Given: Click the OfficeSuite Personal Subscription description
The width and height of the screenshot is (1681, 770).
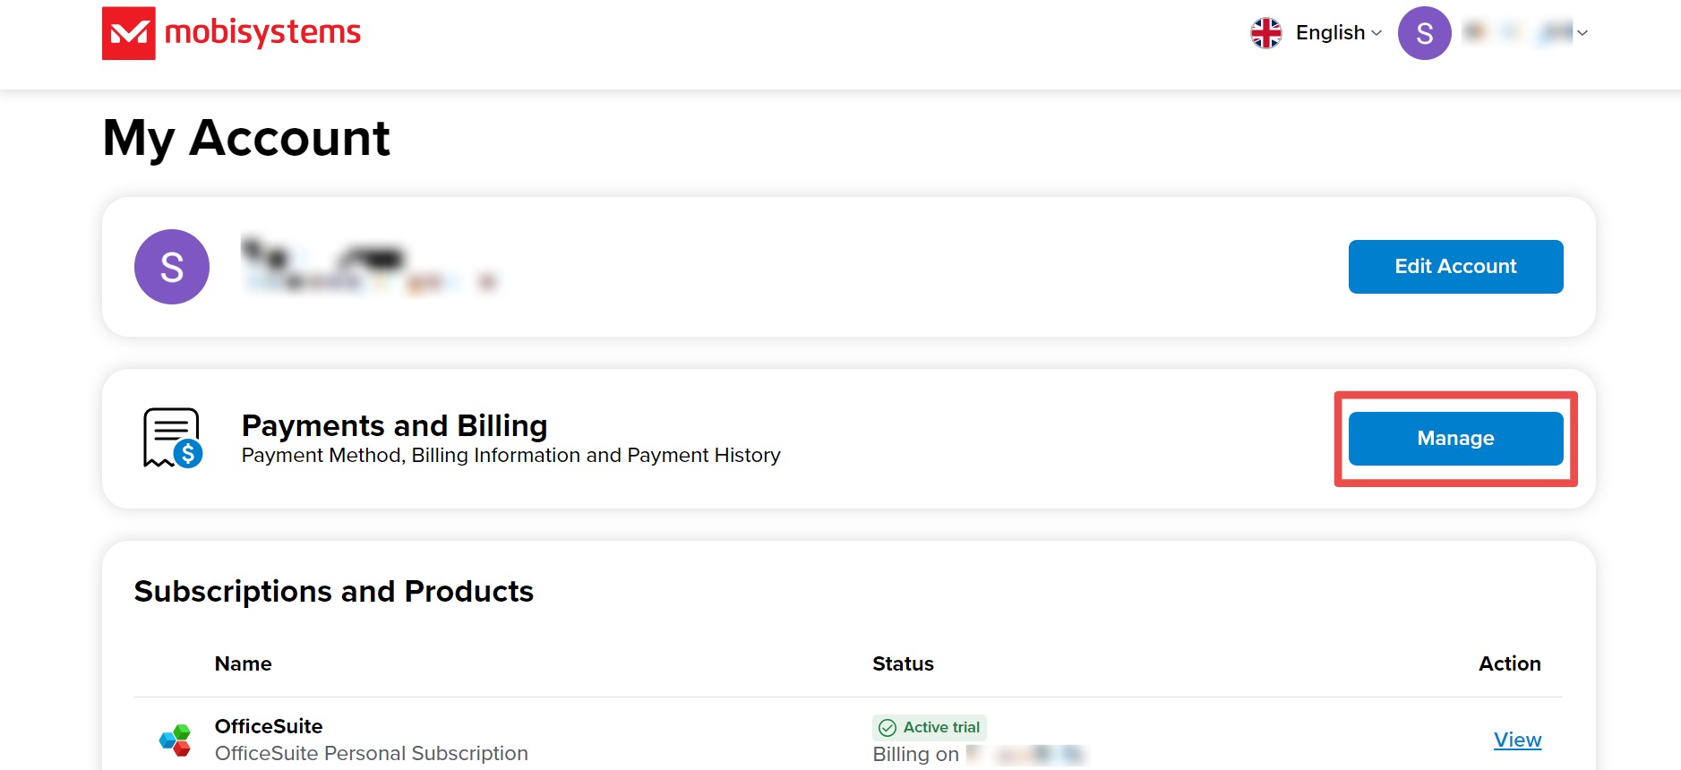Looking at the screenshot, I should pyautogui.click(x=371, y=753).
